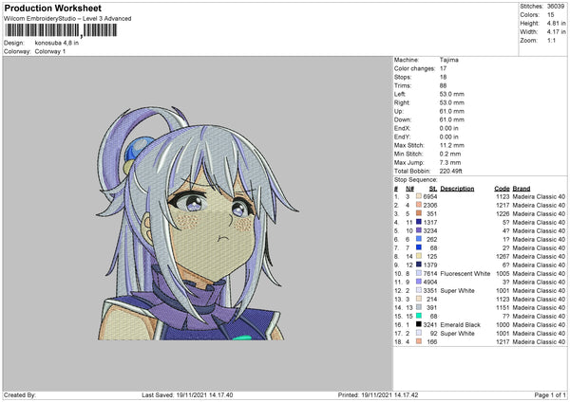Click the lavender swatch beside 4904 stitches

click(419, 282)
